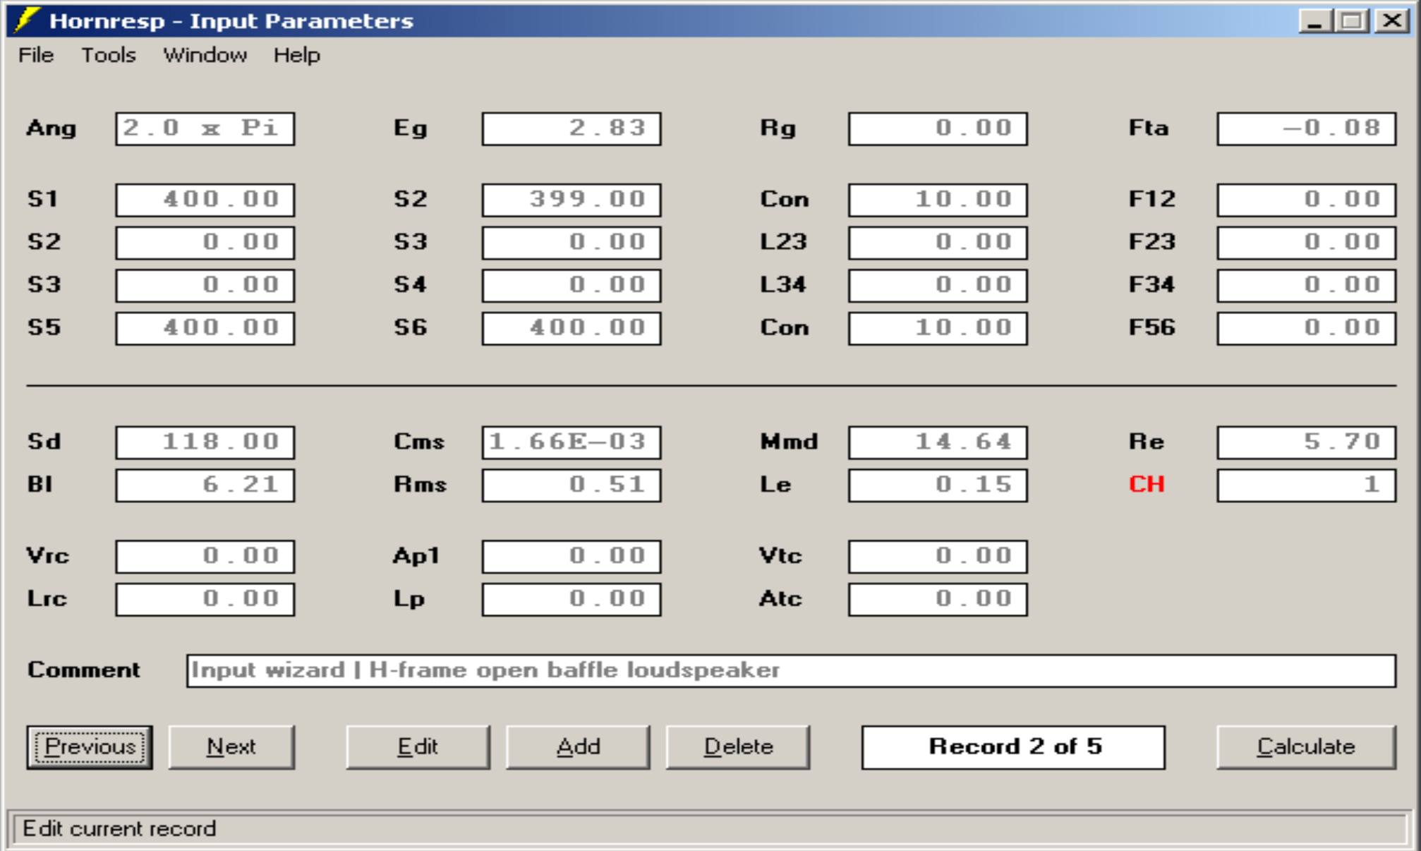Click the 'Edit current record' status bar text
This screenshot has width=1421, height=851.
coord(119,828)
